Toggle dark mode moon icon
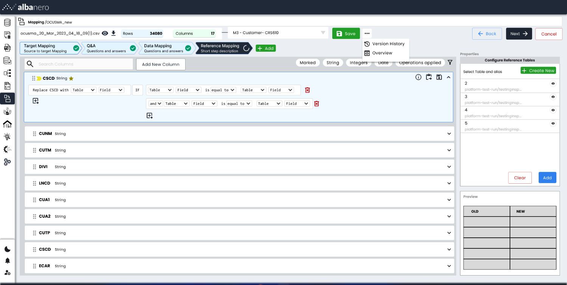This screenshot has height=285, width=567. [x=7, y=249]
